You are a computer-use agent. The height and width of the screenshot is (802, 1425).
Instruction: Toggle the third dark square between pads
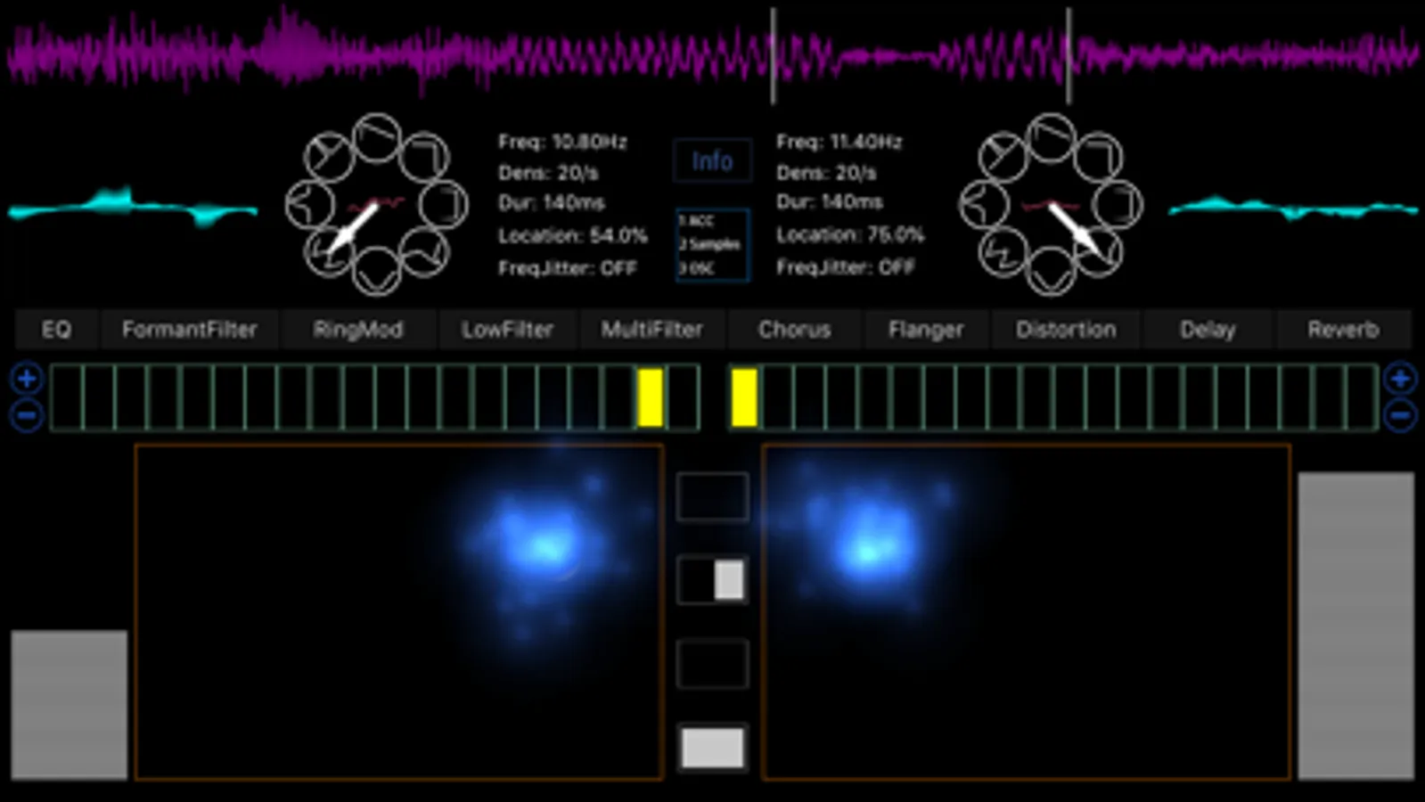point(712,664)
